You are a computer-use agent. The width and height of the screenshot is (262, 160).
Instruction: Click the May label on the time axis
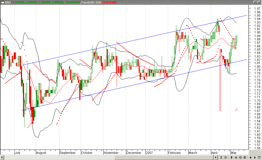click(234, 153)
